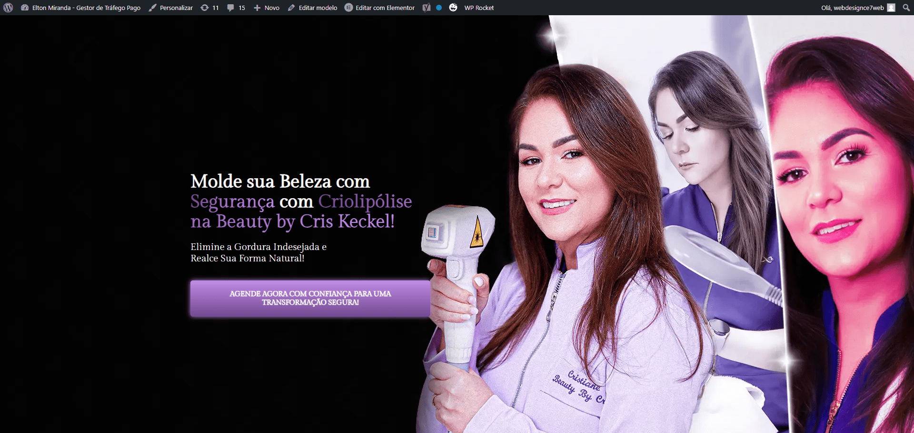Open the WordPress logo menu

click(x=8, y=8)
